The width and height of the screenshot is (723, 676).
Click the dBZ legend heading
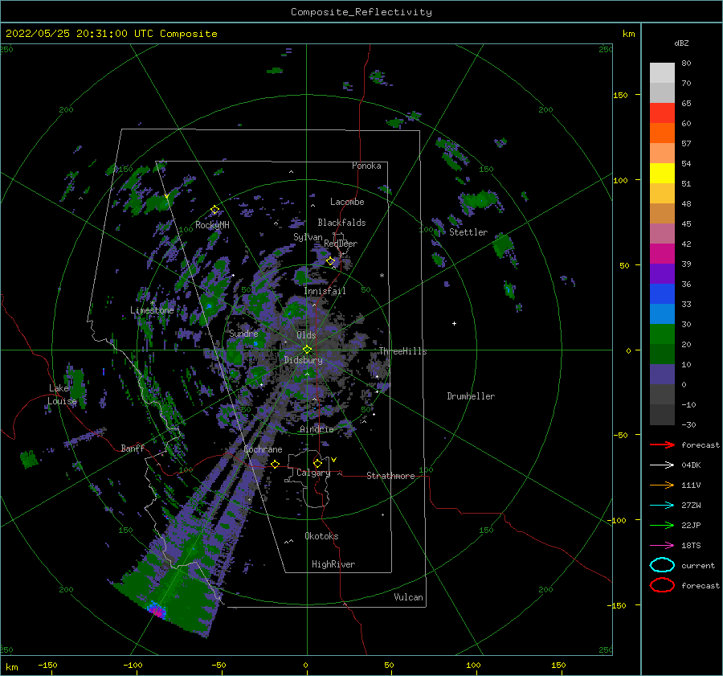(681, 43)
